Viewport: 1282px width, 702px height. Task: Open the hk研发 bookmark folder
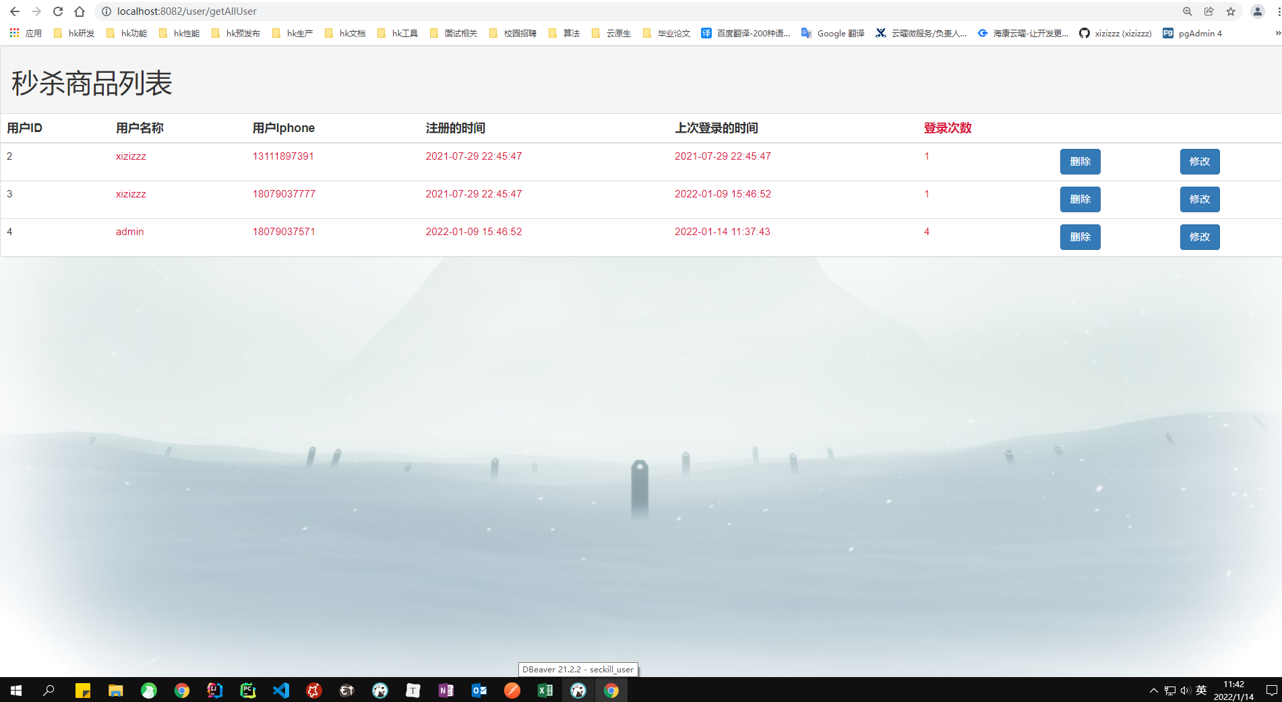point(74,33)
